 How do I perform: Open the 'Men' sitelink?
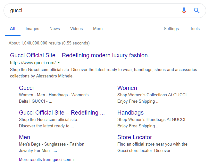[25, 137]
